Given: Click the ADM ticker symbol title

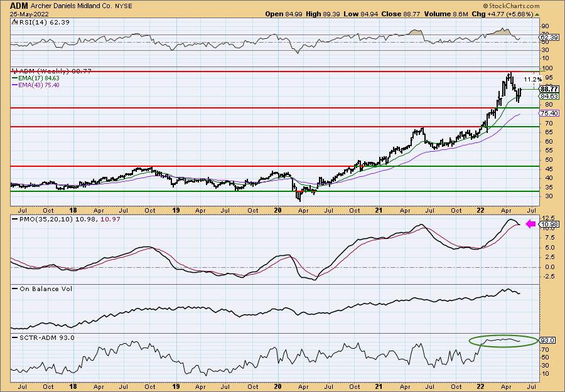Looking at the screenshot, I should click(x=18, y=6).
